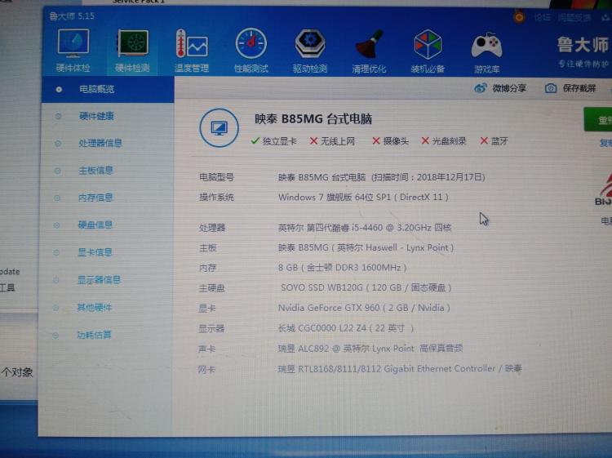612x458 pixels.
Task: Open 硬盘信息 sidebar item
Action: pos(95,225)
